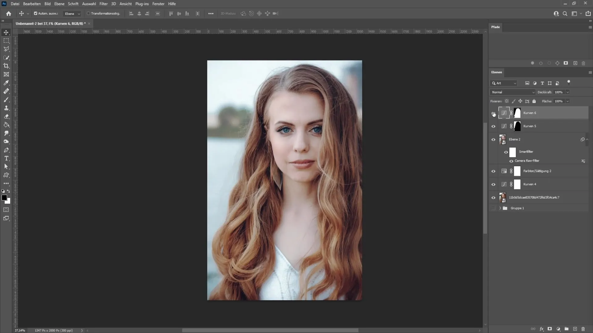Select the Healing Brush tool
Image resolution: width=593 pixels, height=333 pixels.
(x=6, y=91)
